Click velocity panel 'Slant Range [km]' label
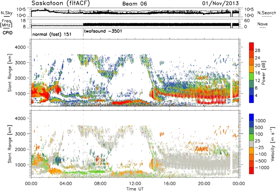This screenshot has height=191, width=276. pos(10,144)
